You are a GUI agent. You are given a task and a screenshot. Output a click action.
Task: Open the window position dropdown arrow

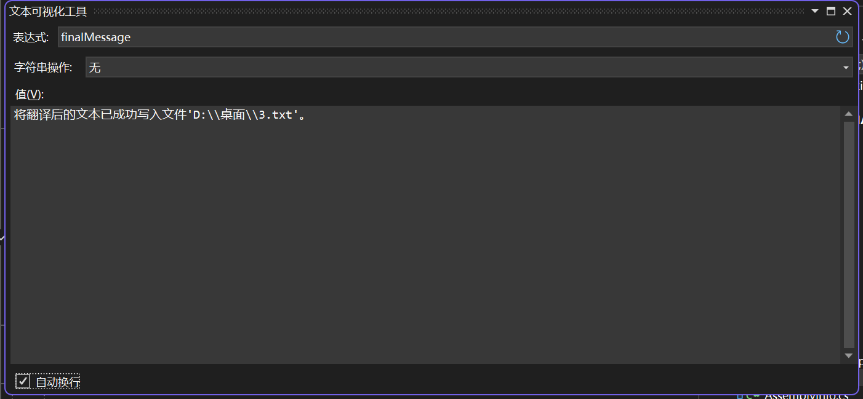coord(815,11)
